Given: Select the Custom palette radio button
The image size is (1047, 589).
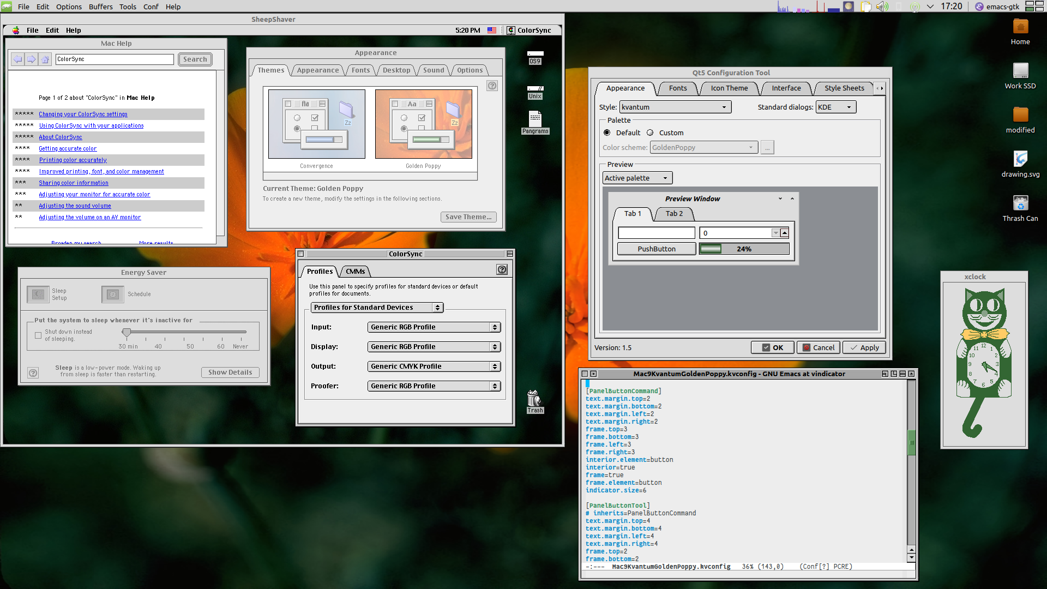Looking at the screenshot, I should (x=650, y=133).
